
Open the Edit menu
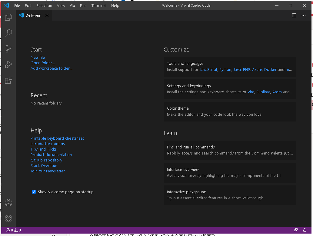[x=28, y=5]
